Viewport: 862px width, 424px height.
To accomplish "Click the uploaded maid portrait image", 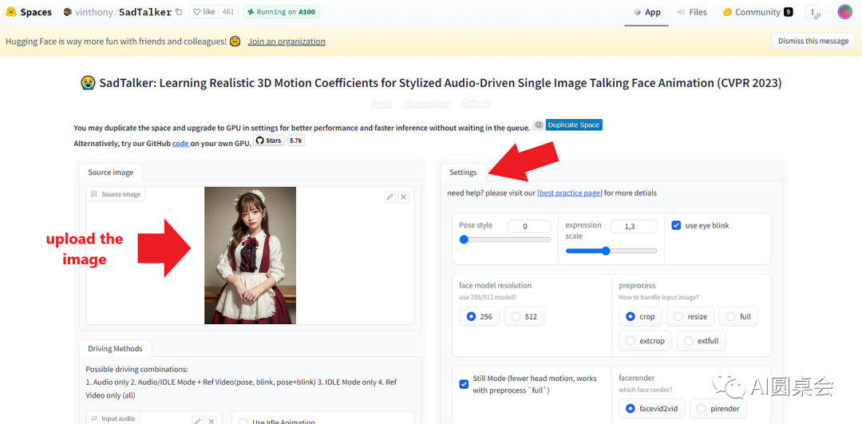I will [x=250, y=256].
